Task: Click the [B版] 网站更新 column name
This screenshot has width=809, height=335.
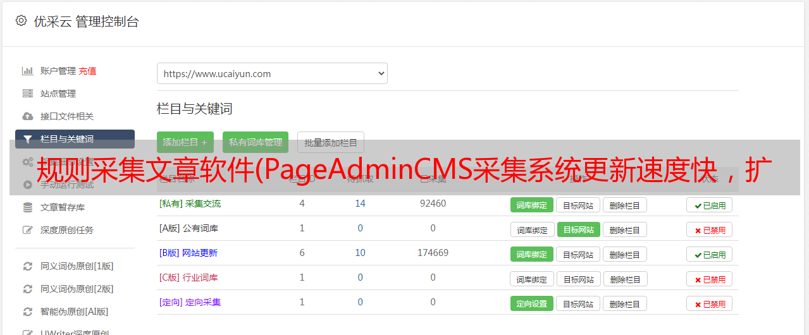Action: (x=188, y=253)
